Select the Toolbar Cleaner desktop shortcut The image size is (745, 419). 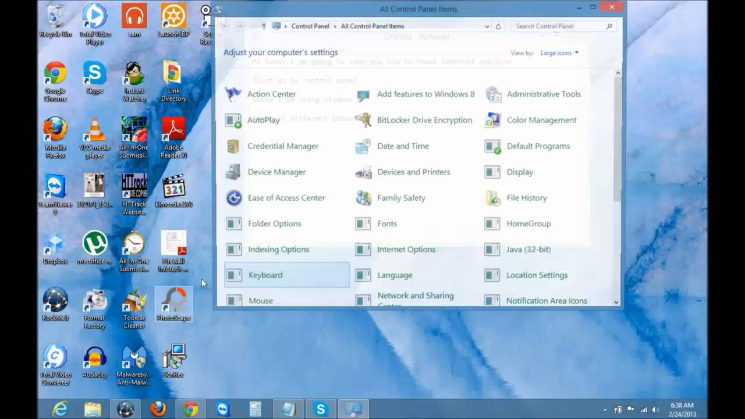134,308
